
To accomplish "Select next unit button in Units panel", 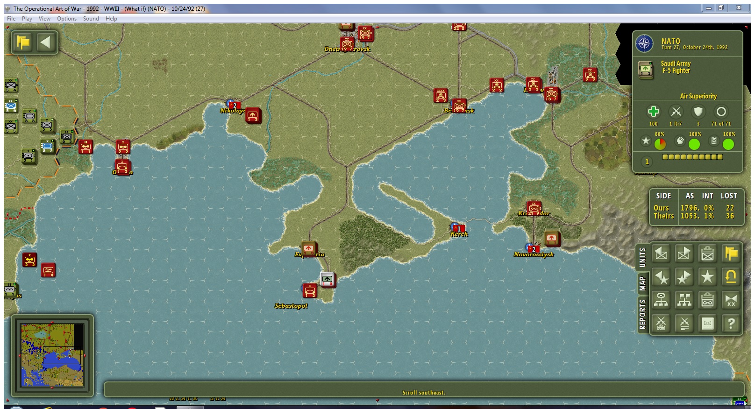I will coord(684,254).
